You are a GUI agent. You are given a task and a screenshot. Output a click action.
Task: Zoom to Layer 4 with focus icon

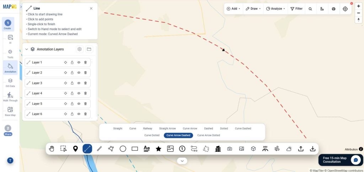tap(65, 93)
